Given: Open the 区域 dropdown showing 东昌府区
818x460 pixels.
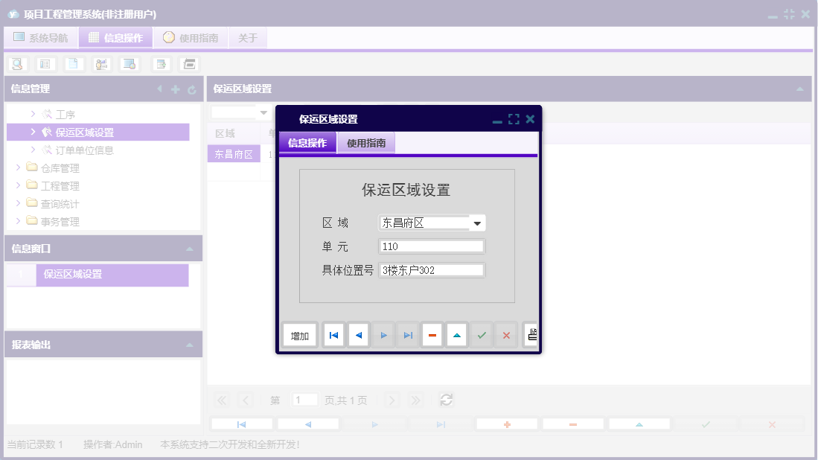Looking at the screenshot, I should point(479,223).
